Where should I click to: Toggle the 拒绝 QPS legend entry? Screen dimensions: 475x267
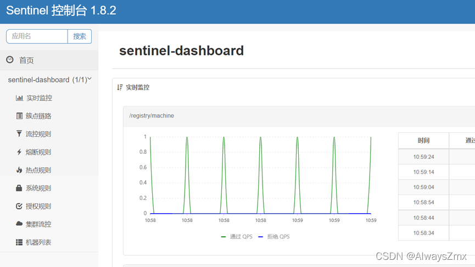click(x=274, y=237)
